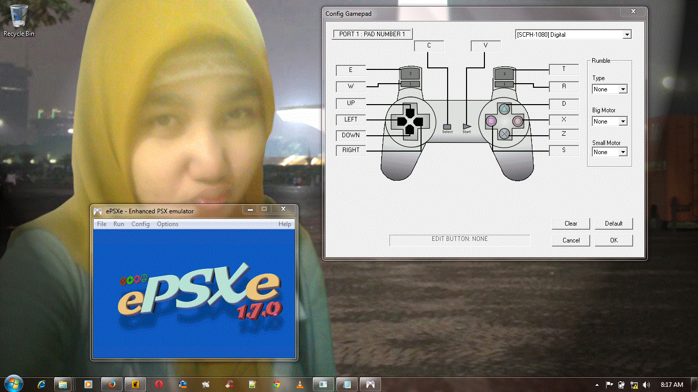
Task: Open the Windows Start menu orb
Action: [13, 384]
